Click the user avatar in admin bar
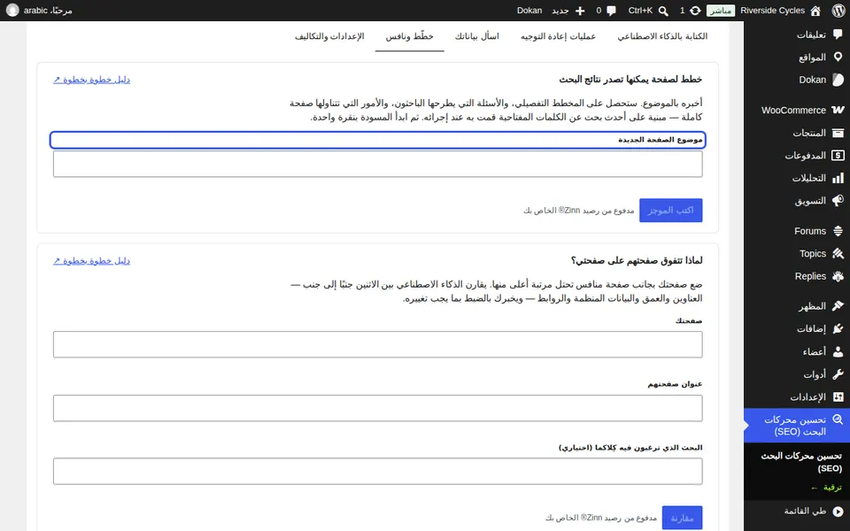The height and width of the screenshot is (531, 850). click(12, 11)
